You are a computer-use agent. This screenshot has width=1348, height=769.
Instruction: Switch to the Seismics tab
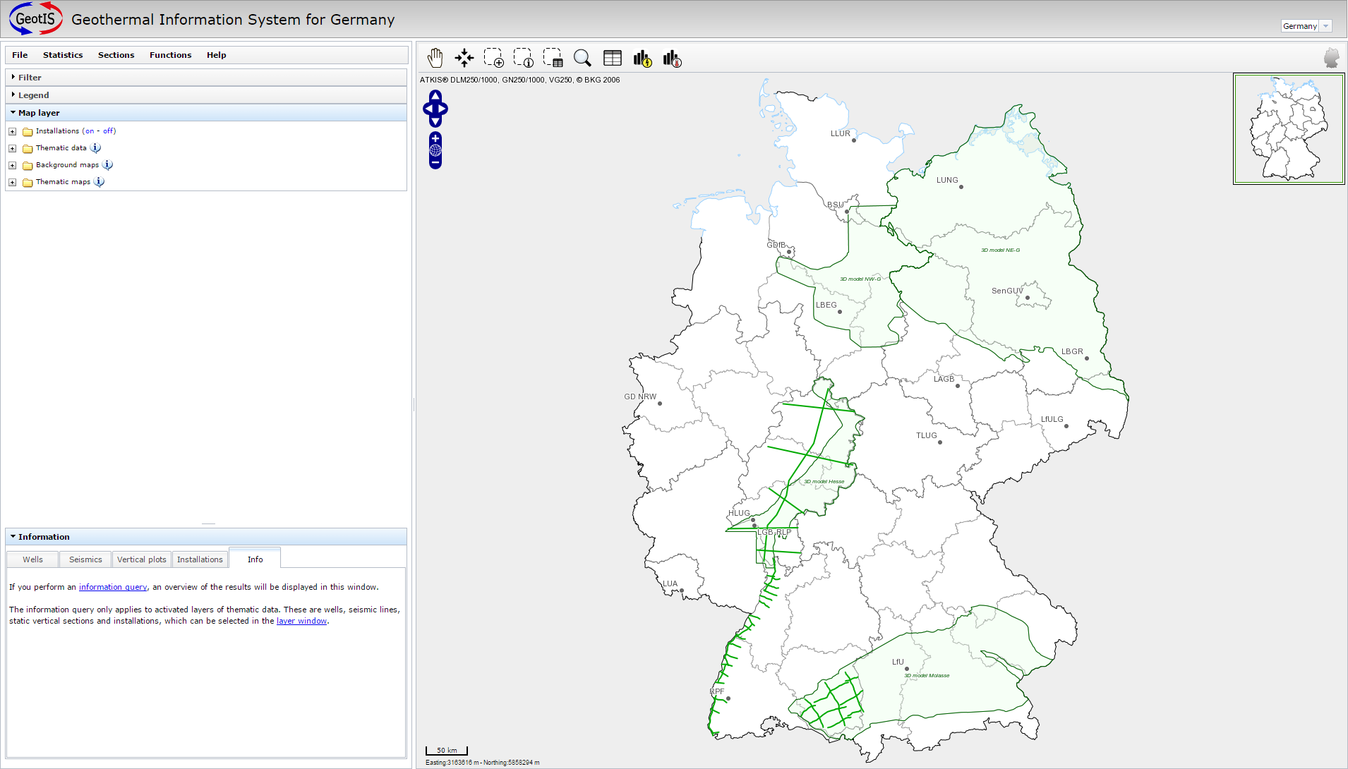pos(85,559)
